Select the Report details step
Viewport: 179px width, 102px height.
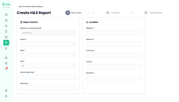(74, 13)
